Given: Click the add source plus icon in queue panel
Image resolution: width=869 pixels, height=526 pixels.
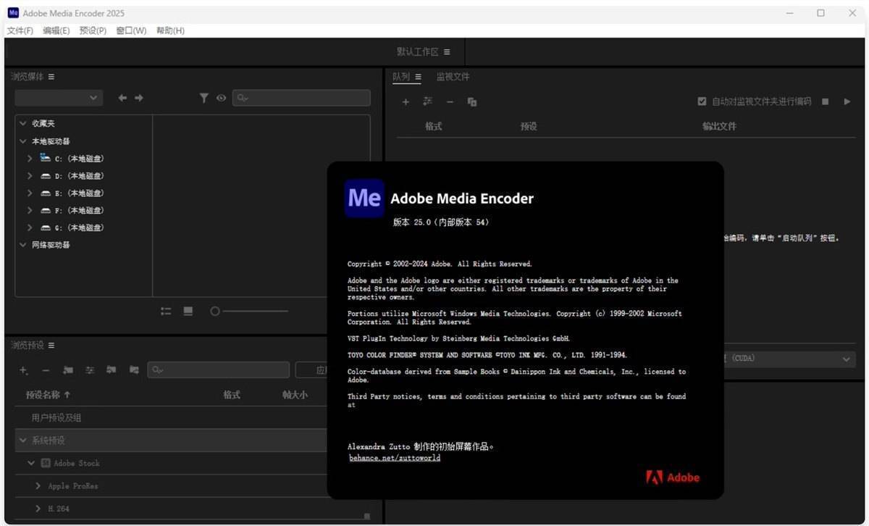Looking at the screenshot, I should tap(406, 102).
